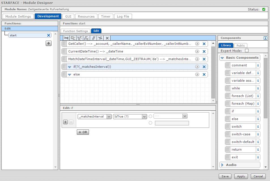The image size is (270, 181).
Task: Click the scissors cut icon in toolbar
Action: [x=66, y=38]
